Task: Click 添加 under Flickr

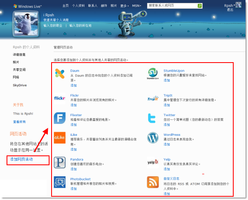Action: point(73,105)
